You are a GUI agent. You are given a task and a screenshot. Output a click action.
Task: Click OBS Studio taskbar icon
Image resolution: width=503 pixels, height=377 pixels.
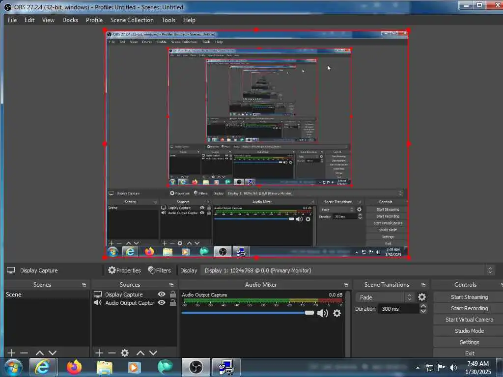(x=196, y=367)
